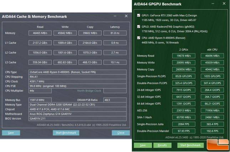Select L3 Cache Copy value 468.13 GB/s
230x152 pixels.
pyautogui.click(x=90, y=62)
